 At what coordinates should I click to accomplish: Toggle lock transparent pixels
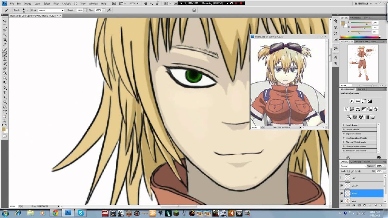coord(349,171)
